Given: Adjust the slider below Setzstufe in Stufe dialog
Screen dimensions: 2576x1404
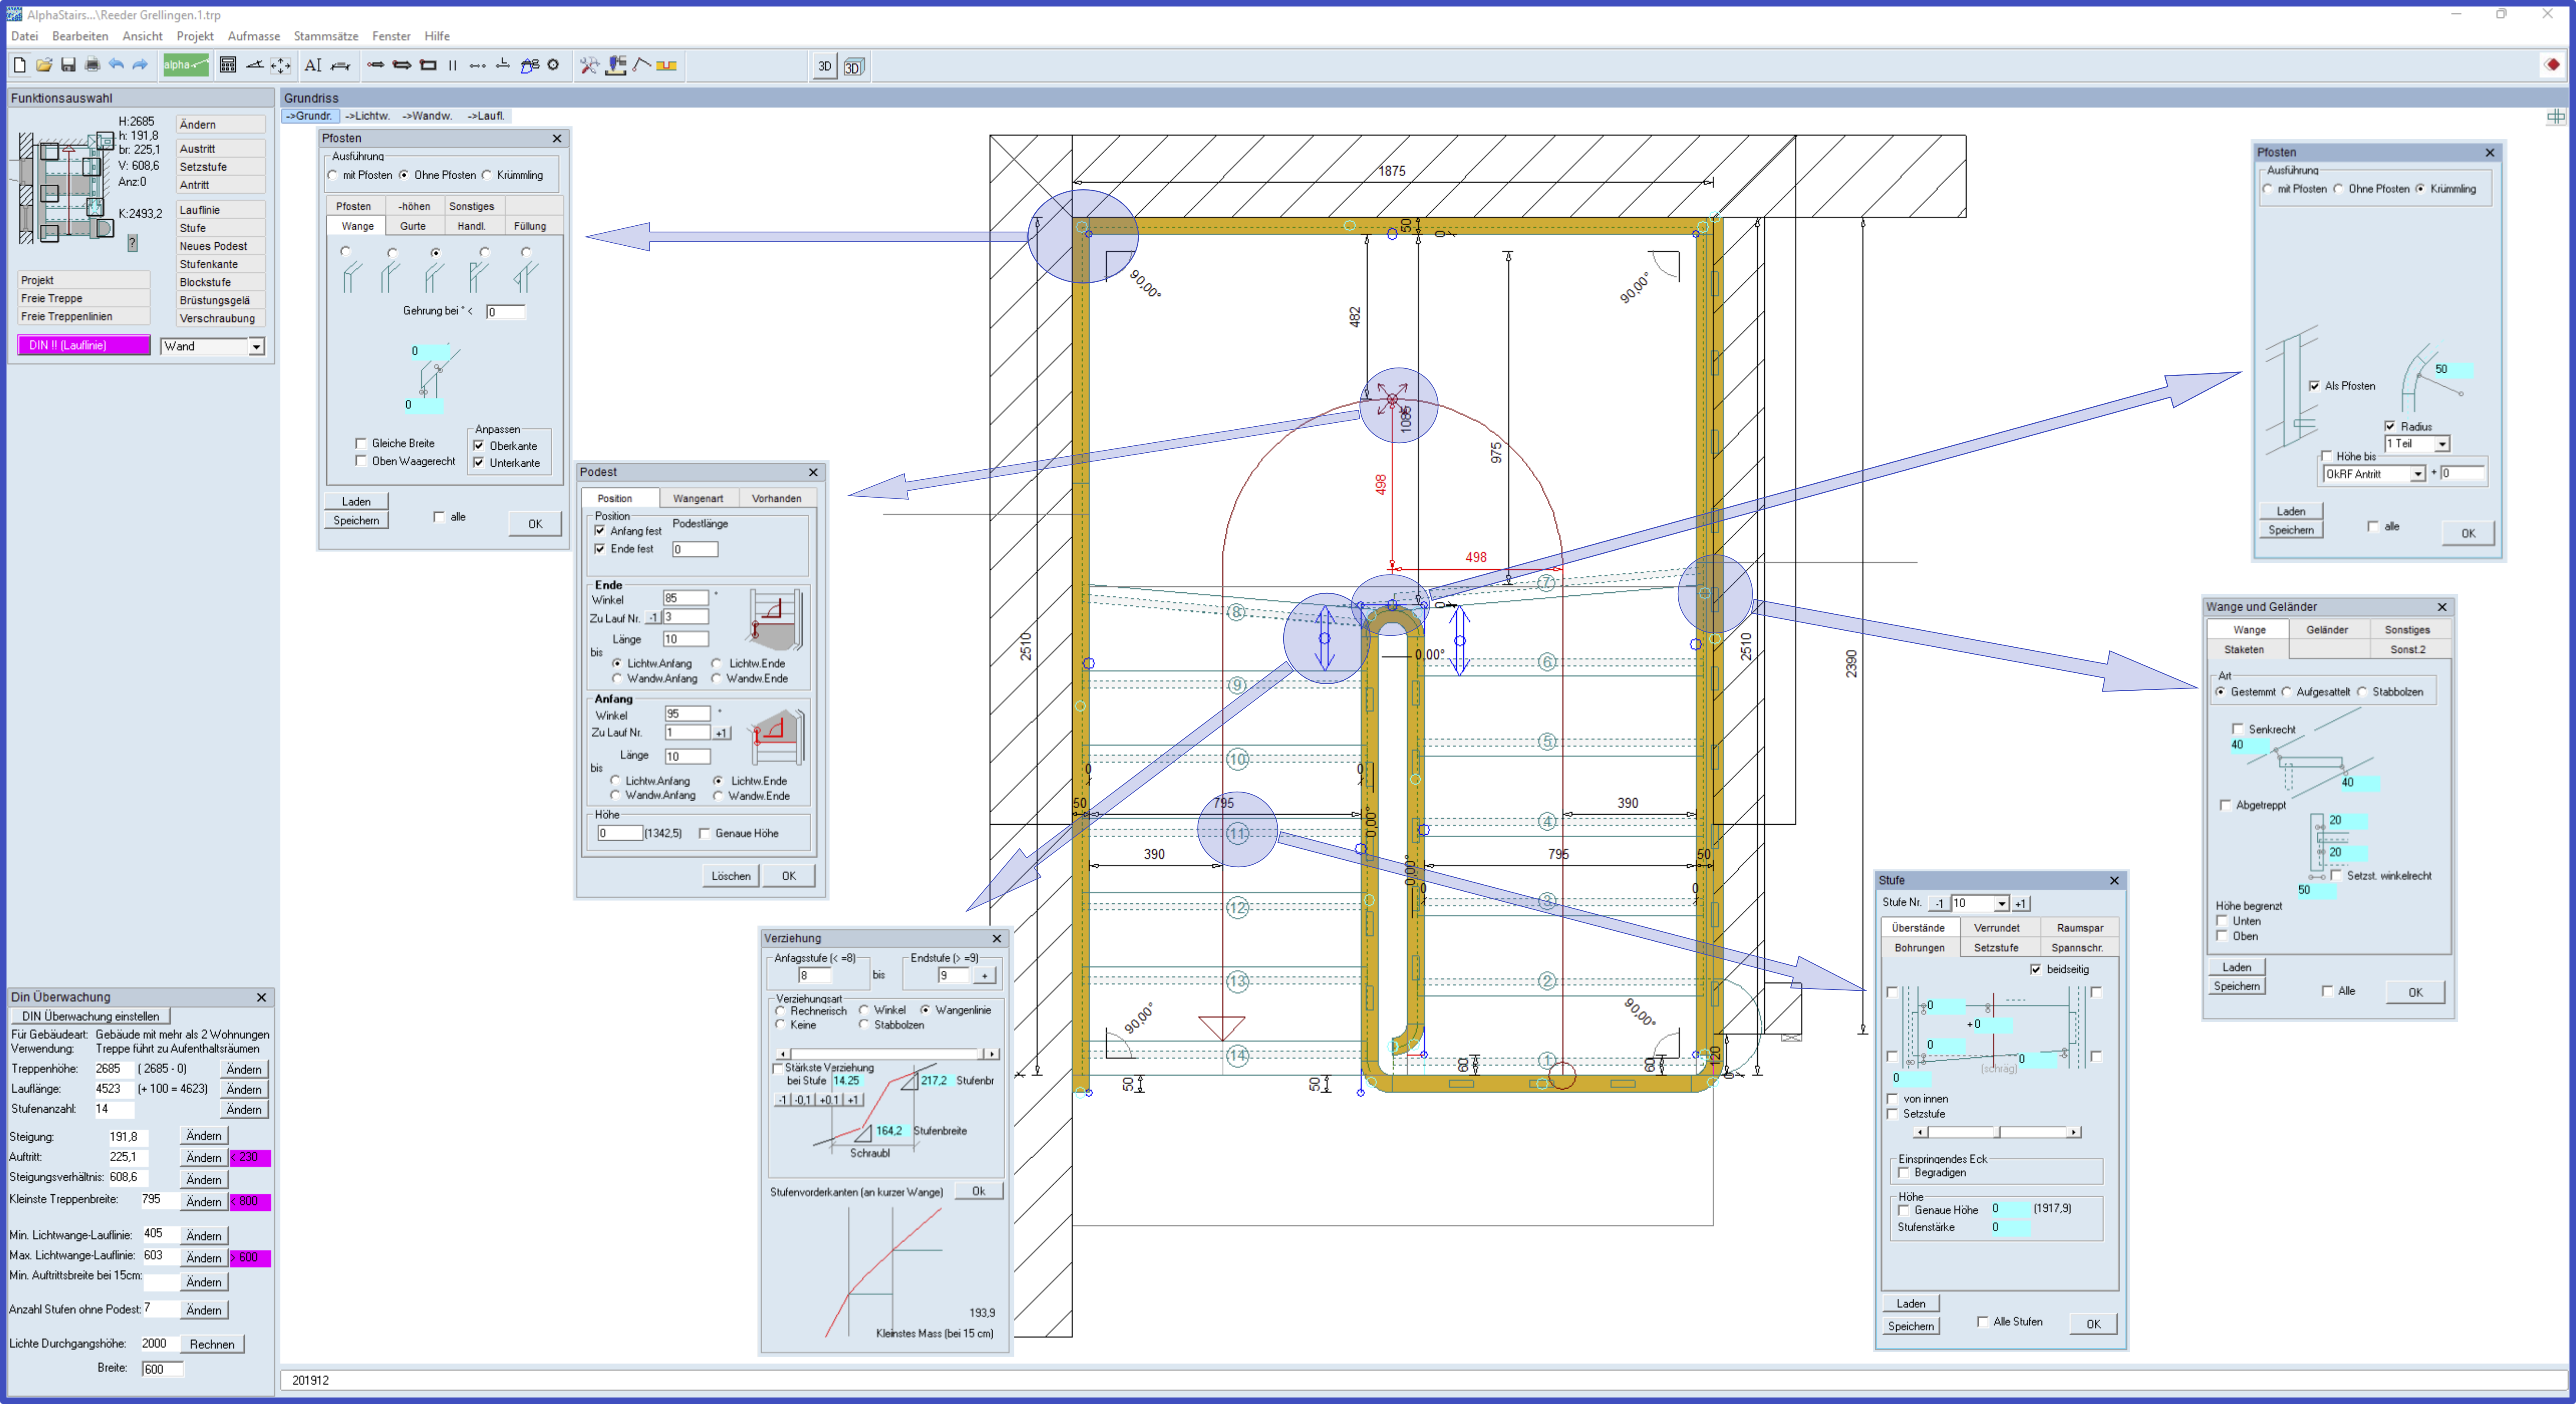Looking at the screenshot, I should pos(1998,1132).
